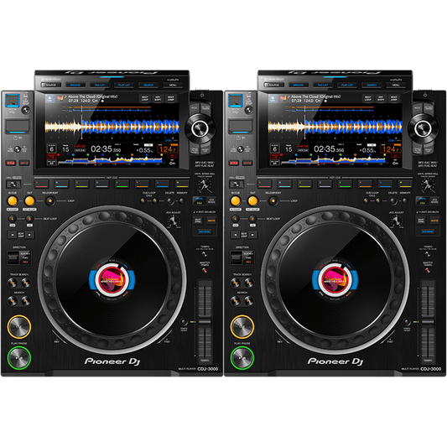The height and width of the screenshot is (447, 447).
Task: Activate Reloop/Exit button on left CDJ
Action: tap(50, 201)
